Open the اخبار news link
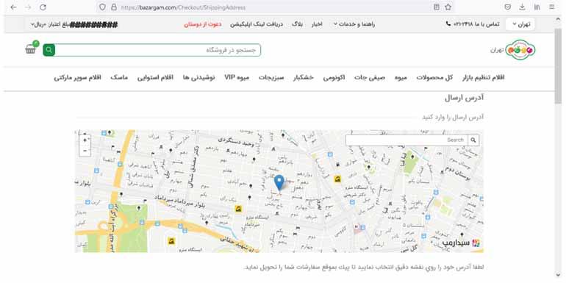The width and height of the screenshot is (566, 283). 317,24
